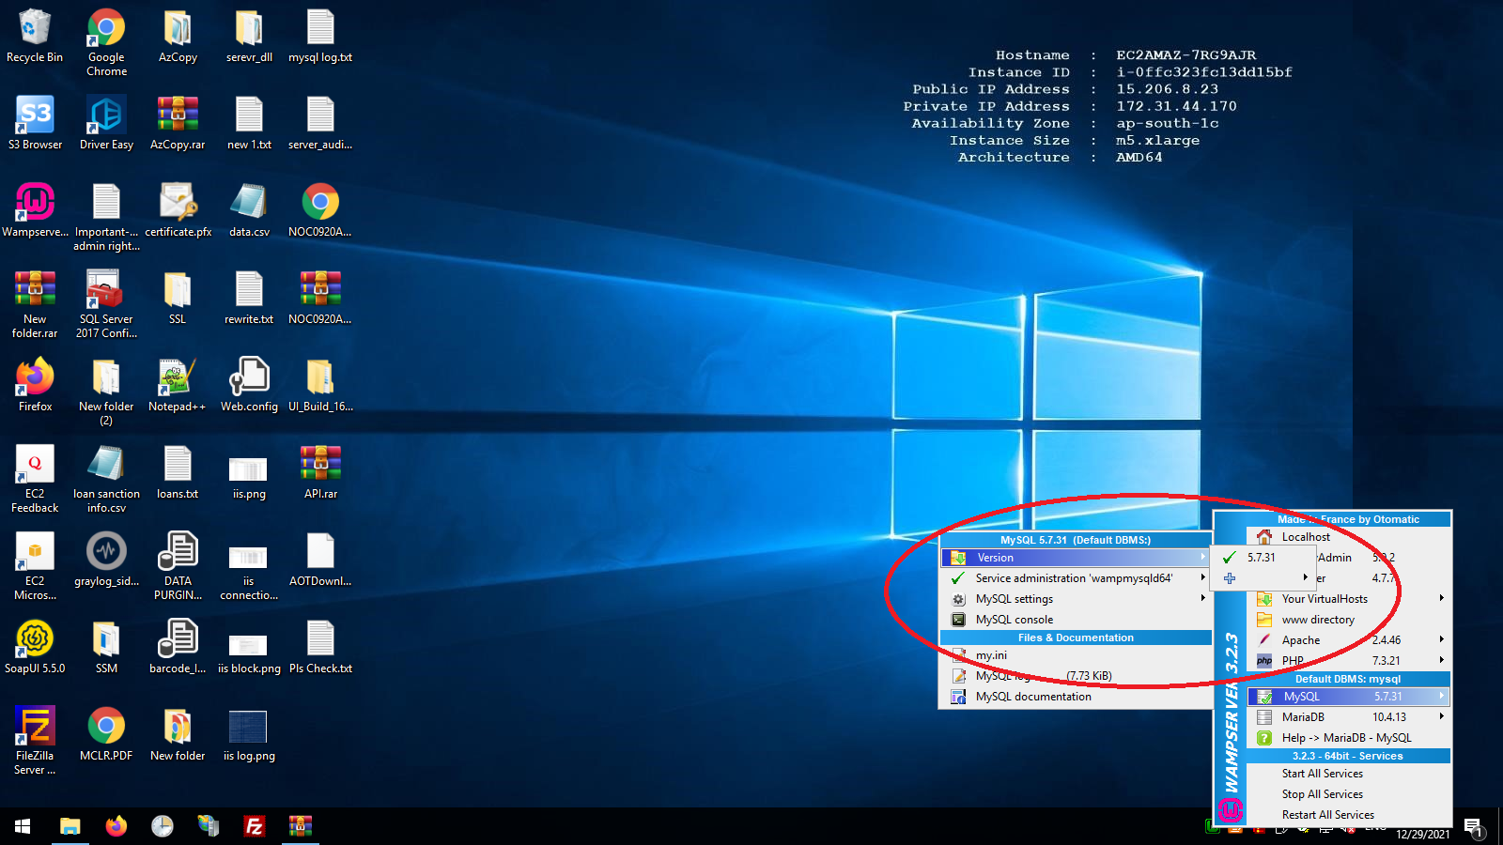Image resolution: width=1503 pixels, height=845 pixels.
Task: Expand the plus item submenu arrow
Action: [x=1305, y=577]
